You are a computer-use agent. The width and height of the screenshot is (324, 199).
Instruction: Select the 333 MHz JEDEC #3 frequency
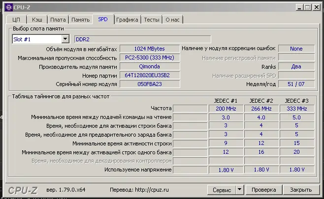click(297, 109)
